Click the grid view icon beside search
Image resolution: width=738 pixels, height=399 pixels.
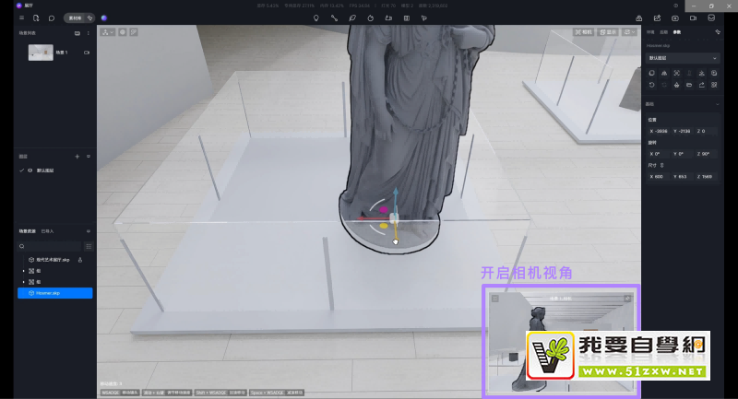point(89,246)
